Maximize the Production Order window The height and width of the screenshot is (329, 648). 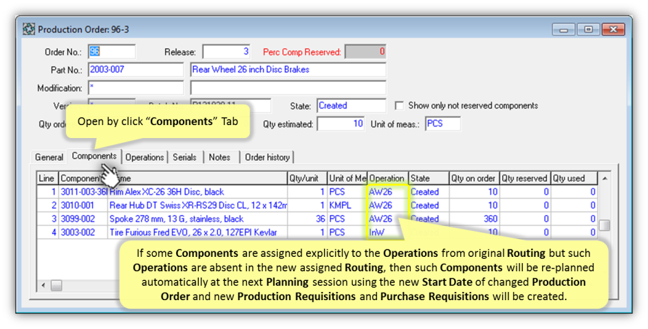(x=588, y=30)
